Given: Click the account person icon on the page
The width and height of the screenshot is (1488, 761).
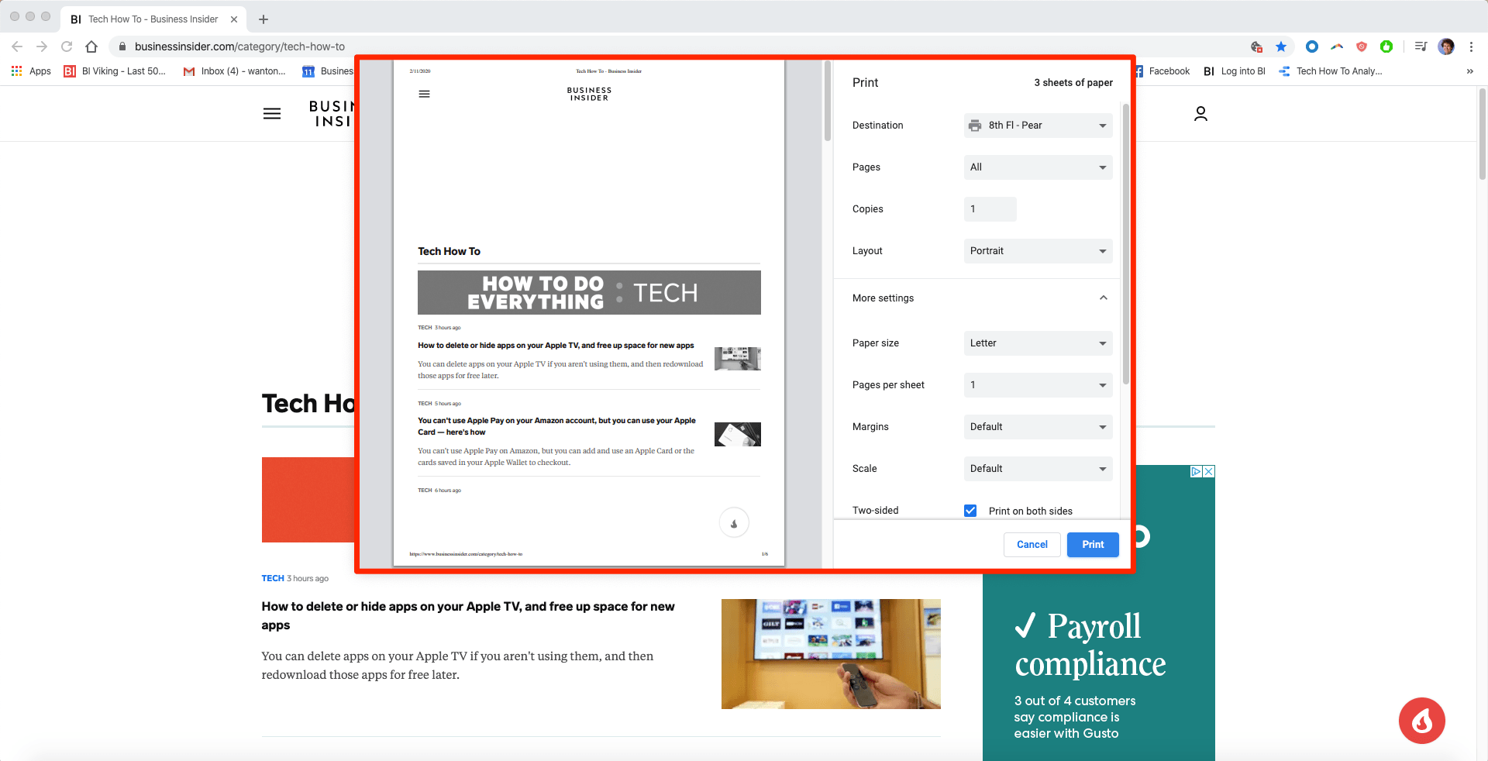Looking at the screenshot, I should coord(1200,113).
